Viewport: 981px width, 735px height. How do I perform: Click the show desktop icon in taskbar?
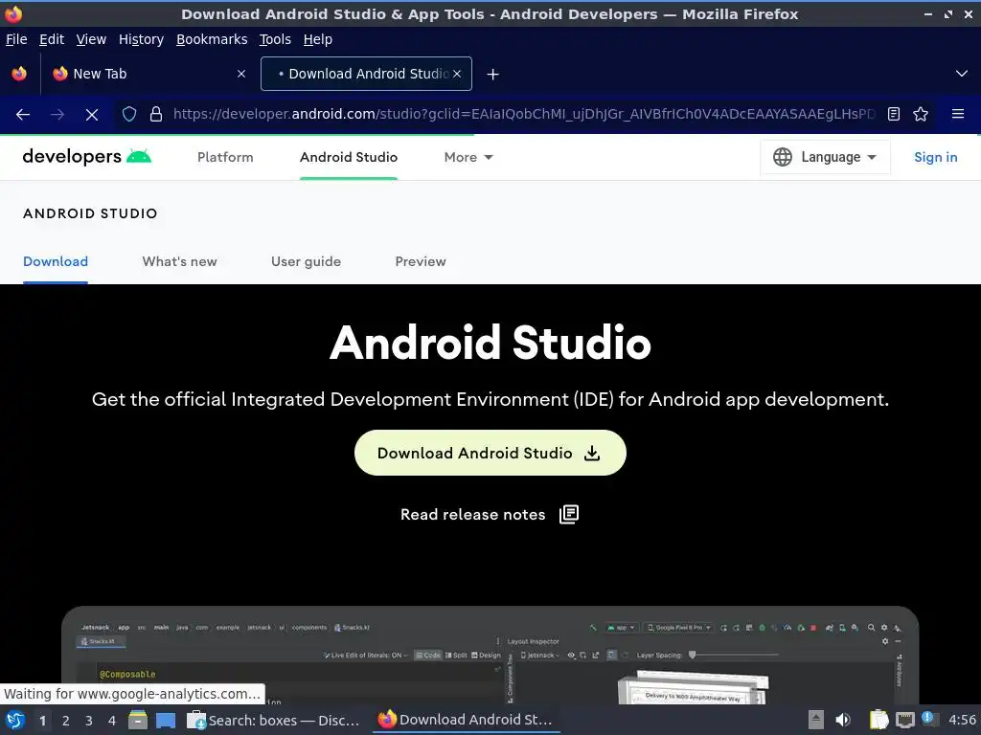coord(166,721)
